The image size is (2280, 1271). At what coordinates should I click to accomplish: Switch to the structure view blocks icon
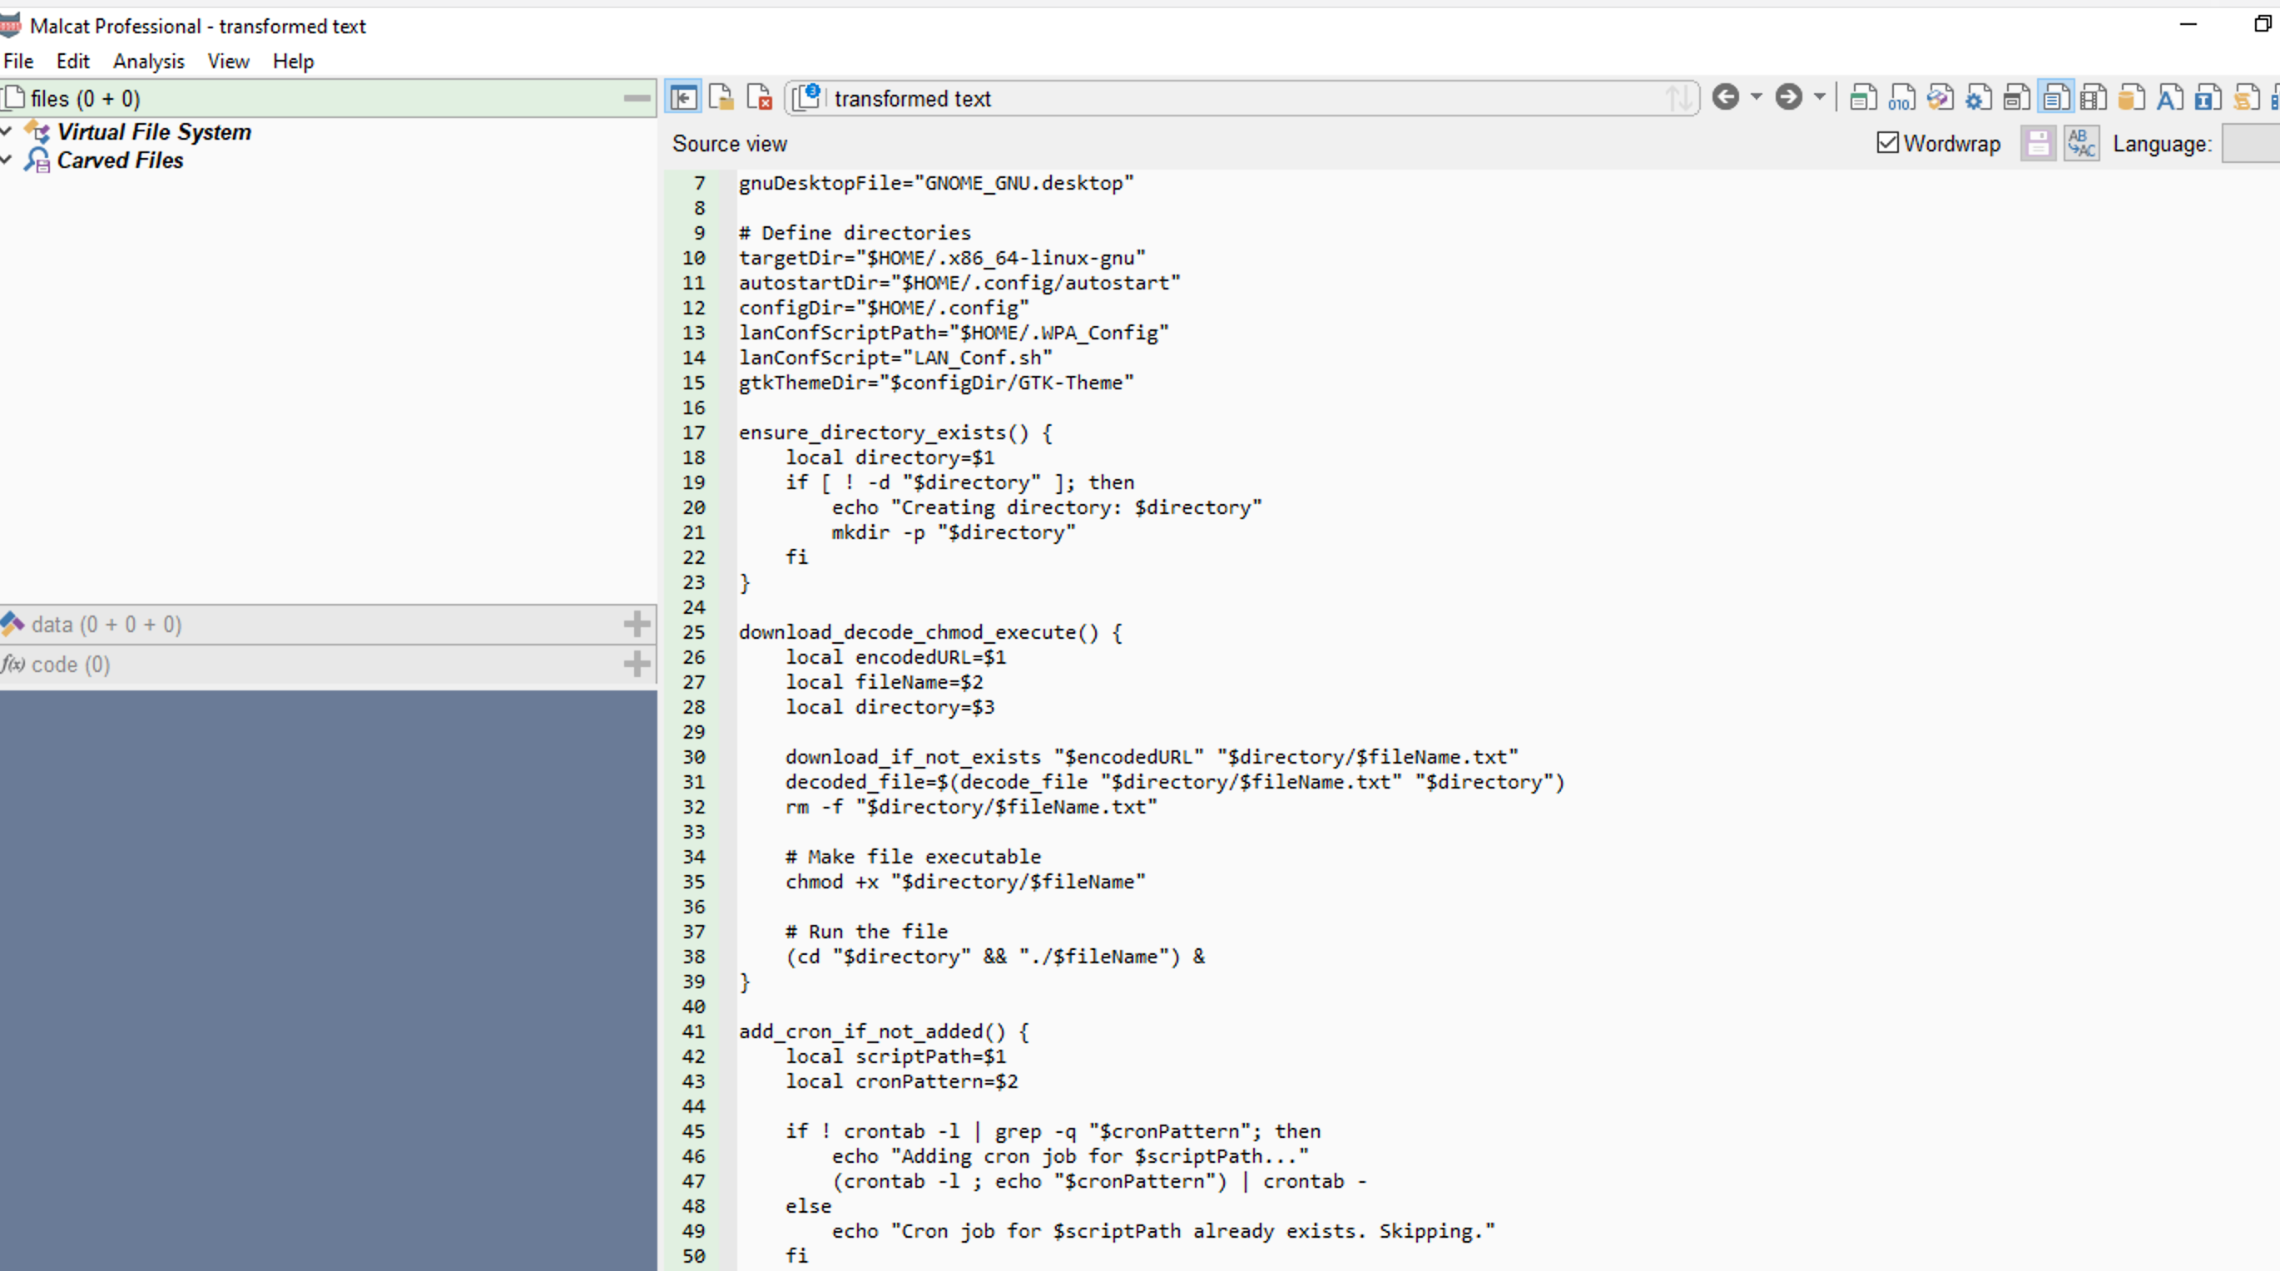click(1940, 97)
